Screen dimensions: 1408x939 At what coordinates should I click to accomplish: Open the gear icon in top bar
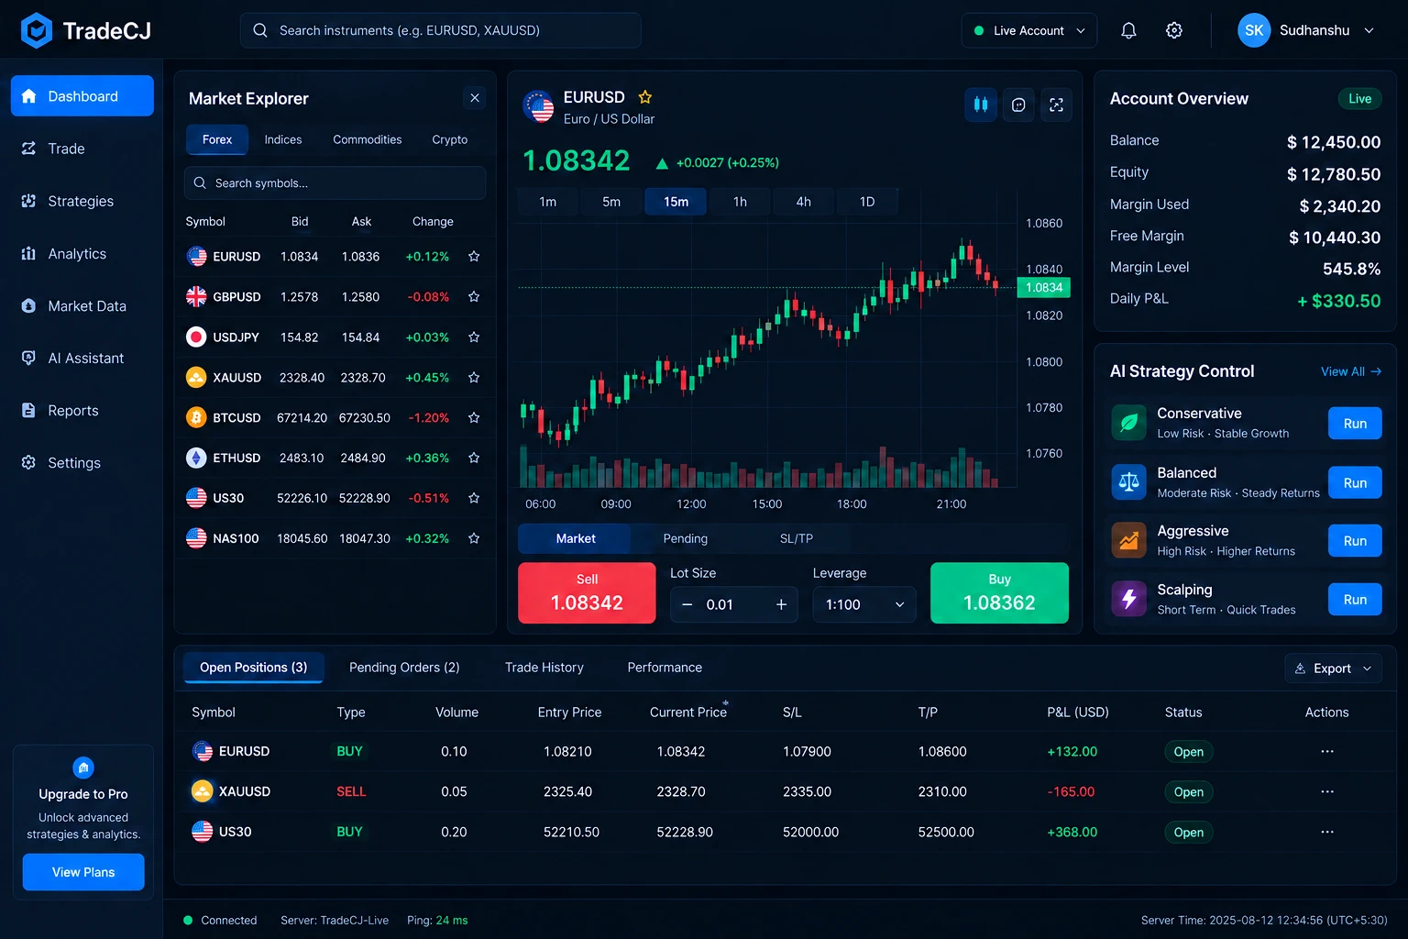click(x=1173, y=30)
